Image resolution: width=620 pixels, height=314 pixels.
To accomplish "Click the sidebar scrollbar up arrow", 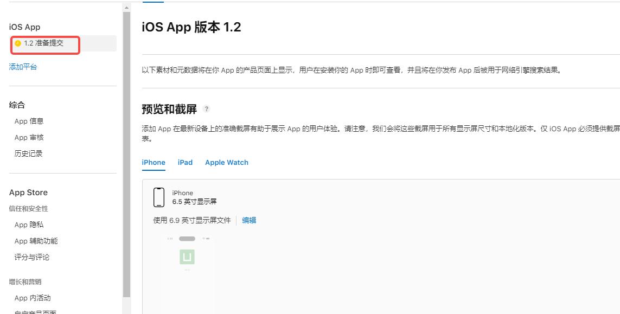I will tap(127, 8).
